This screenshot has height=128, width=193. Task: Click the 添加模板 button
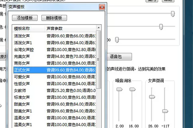click(25, 18)
